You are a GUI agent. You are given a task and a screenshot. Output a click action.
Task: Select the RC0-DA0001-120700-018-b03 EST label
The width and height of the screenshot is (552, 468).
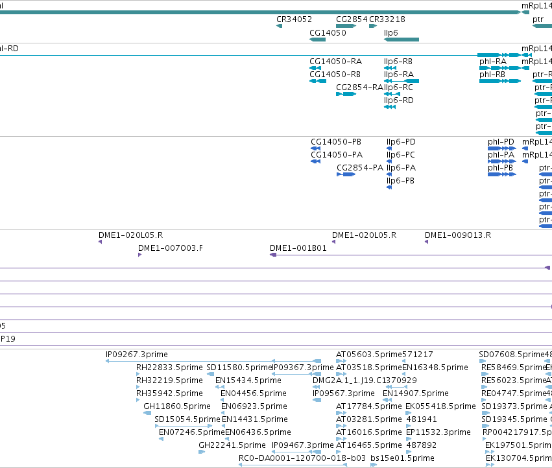pyautogui.click(x=302, y=458)
